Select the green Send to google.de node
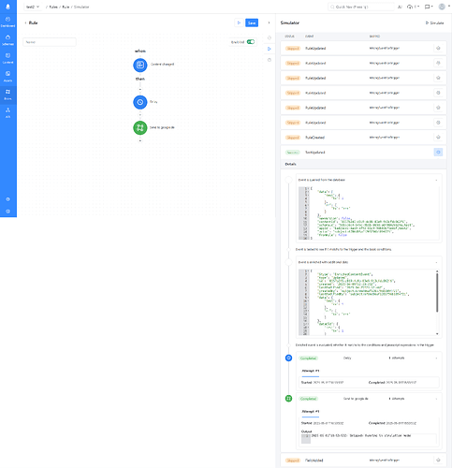This screenshot has width=452, height=468. 140,127
